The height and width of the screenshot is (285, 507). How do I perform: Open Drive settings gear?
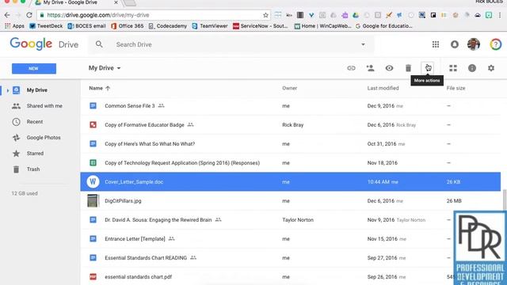(491, 68)
